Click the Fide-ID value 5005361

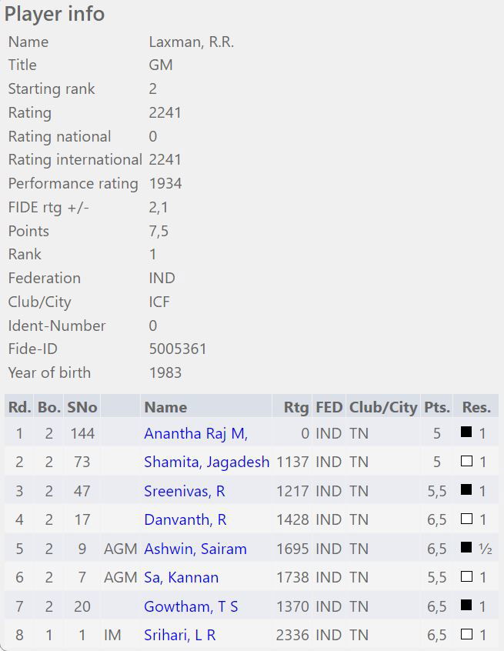click(178, 349)
